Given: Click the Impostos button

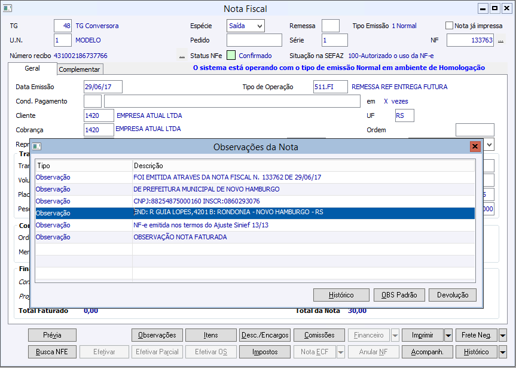Looking at the screenshot, I should pyautogui.click(x=265, y=352).
